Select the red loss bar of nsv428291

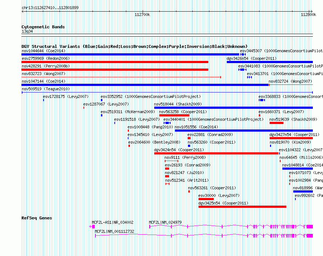pyautogui.click(x=115, y=70)
